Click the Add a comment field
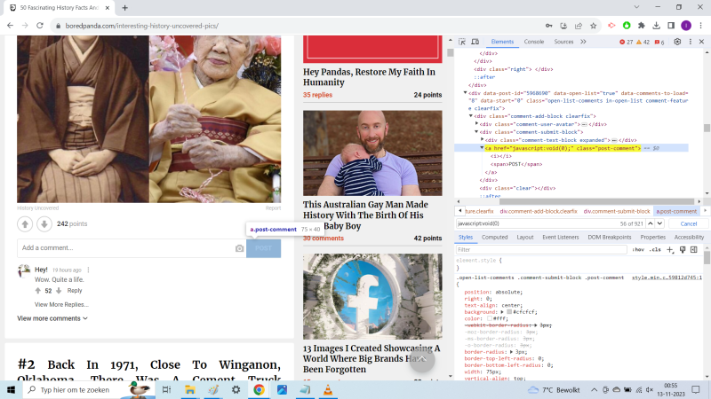This screenshot has width=711, height=399. pos(125,248)
